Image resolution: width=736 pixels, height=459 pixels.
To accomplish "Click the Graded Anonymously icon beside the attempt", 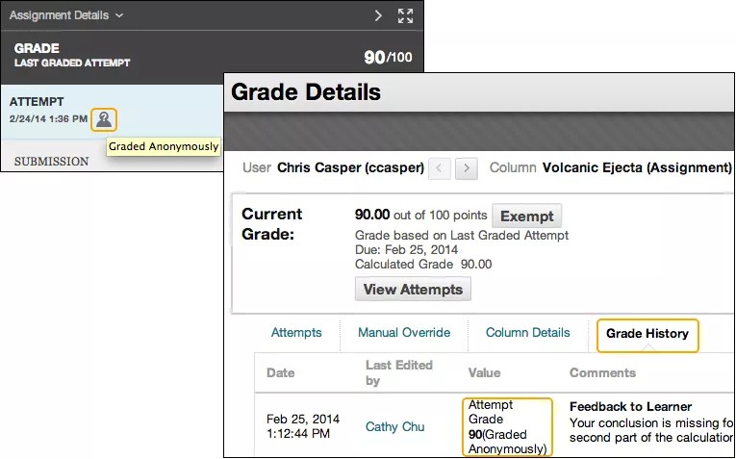I will click(x=104, y=119).
